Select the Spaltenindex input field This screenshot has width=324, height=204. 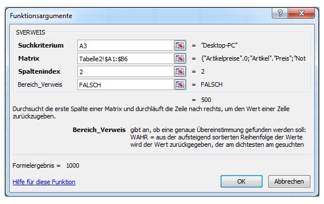point(126,71)
